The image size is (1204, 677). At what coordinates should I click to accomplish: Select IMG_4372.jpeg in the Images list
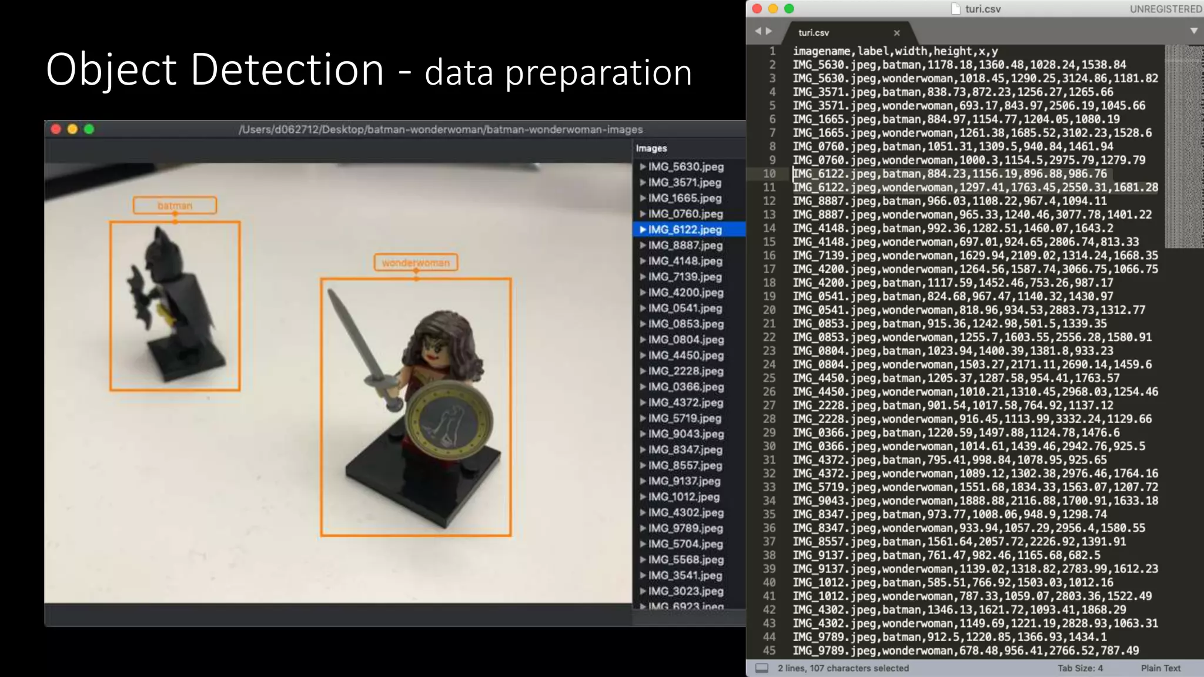pyautogui.click(x=686, y=403)
